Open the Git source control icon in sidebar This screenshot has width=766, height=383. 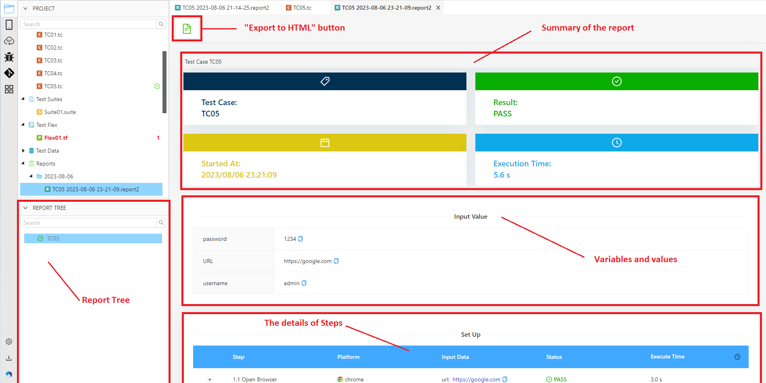[9, 73]
